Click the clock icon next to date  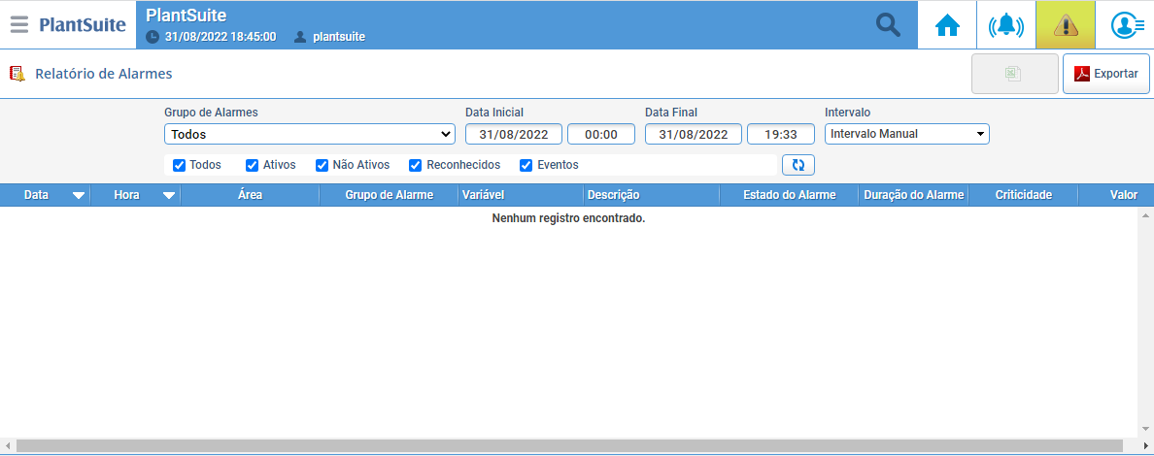153,37
